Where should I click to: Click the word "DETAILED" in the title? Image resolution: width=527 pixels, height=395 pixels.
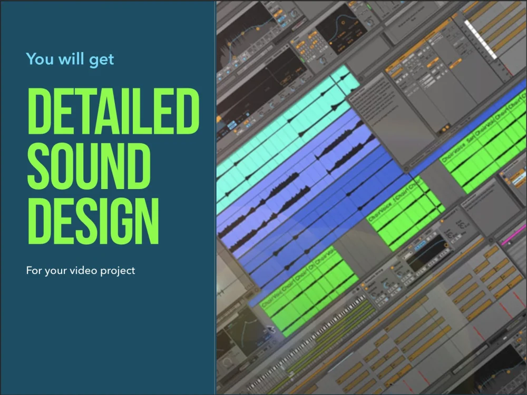[113, 111]
